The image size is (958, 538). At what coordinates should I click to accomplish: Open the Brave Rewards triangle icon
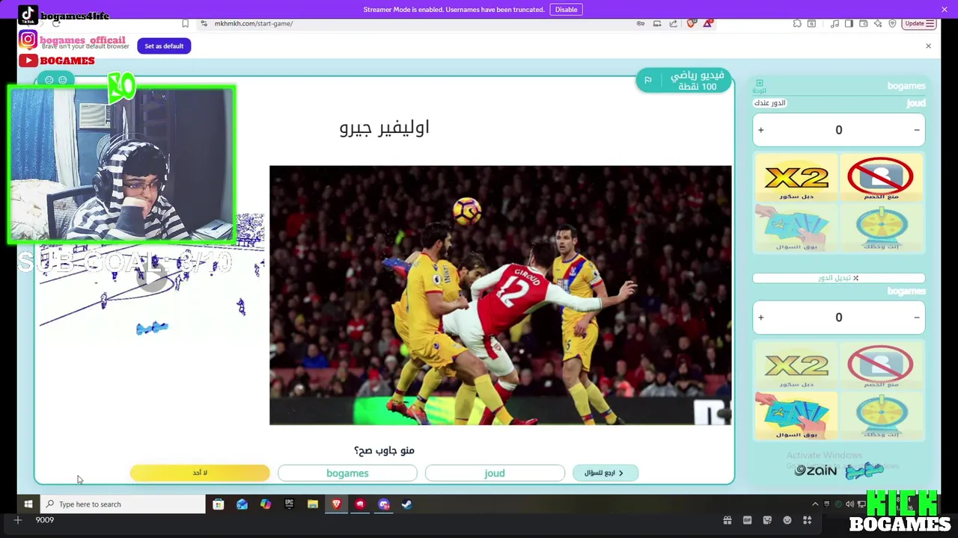point(707,23)
